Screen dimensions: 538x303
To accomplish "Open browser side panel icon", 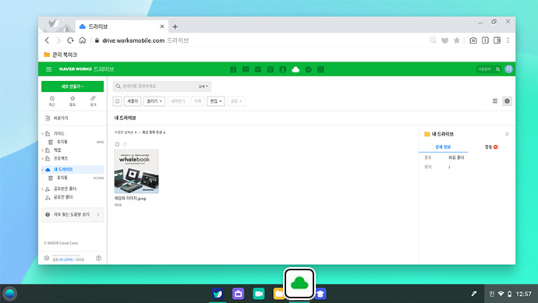I will tap(497, 41).
